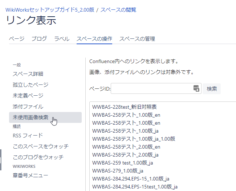Viewport: 236px width, 191px height.
Task: Click the 未定義ページ sidebar link
Action: click(28, 96)
